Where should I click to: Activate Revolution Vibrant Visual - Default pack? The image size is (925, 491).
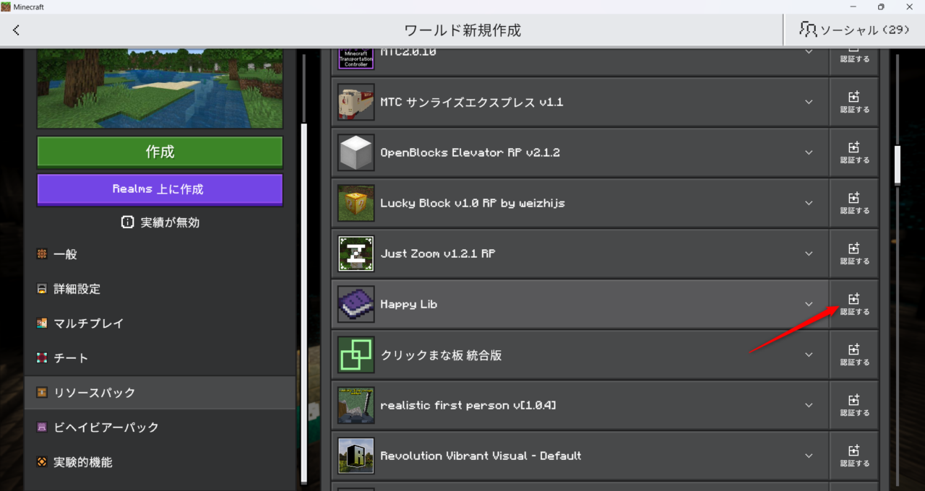point(854,456)
